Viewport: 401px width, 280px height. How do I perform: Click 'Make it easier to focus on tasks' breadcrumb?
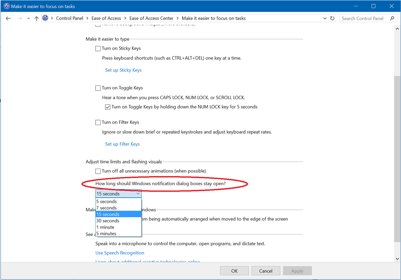213,18
